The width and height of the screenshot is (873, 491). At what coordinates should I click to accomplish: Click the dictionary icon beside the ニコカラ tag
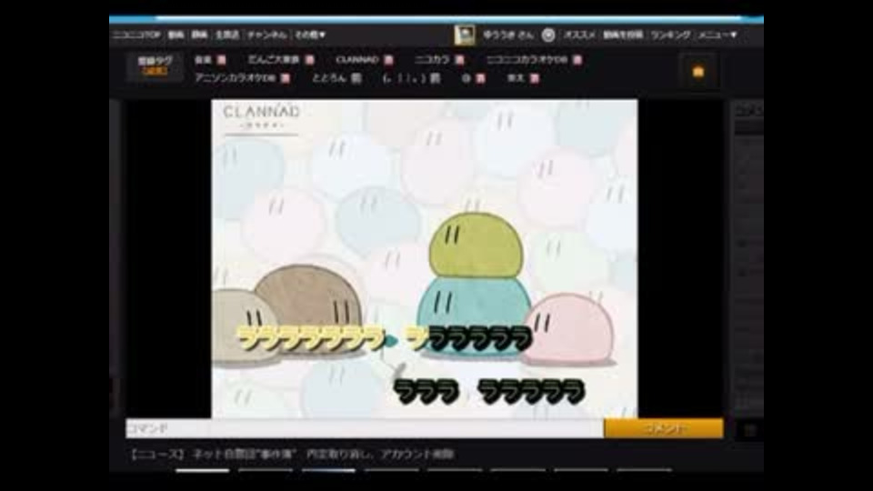tap(459, 60)
